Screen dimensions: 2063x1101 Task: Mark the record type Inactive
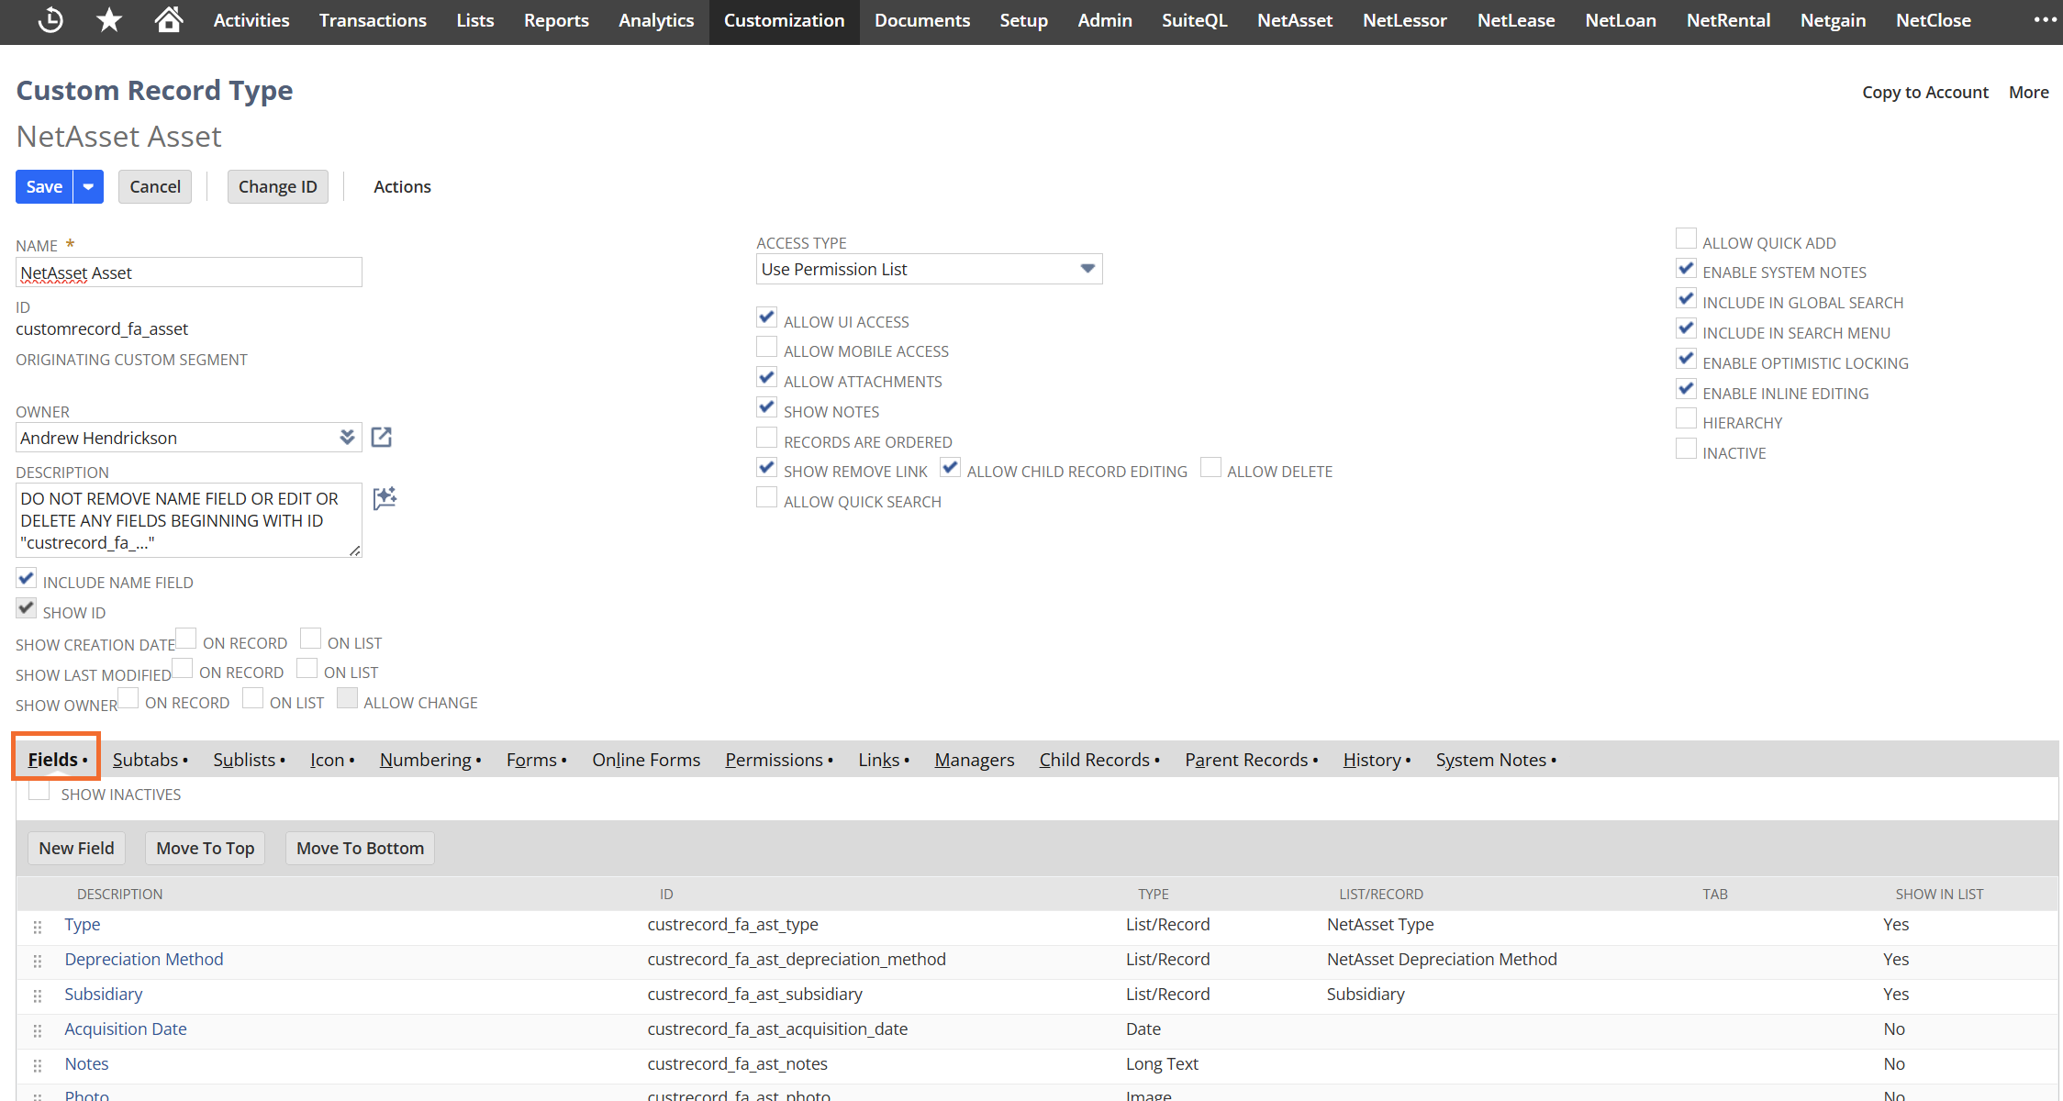click(x=1686, y=450)
